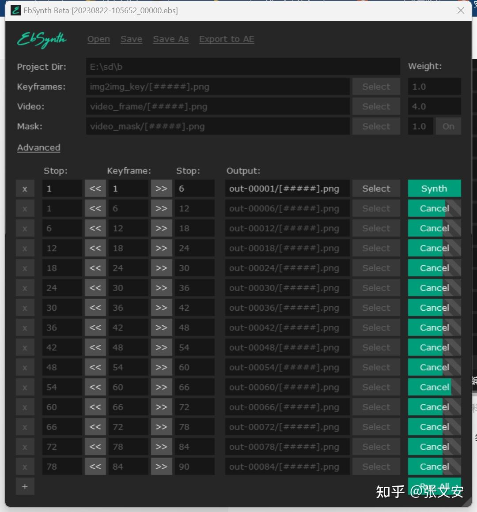This screenshot has height=512, width=477.
Task: Expand the Advanced settings section
Action: click(38, 147)
